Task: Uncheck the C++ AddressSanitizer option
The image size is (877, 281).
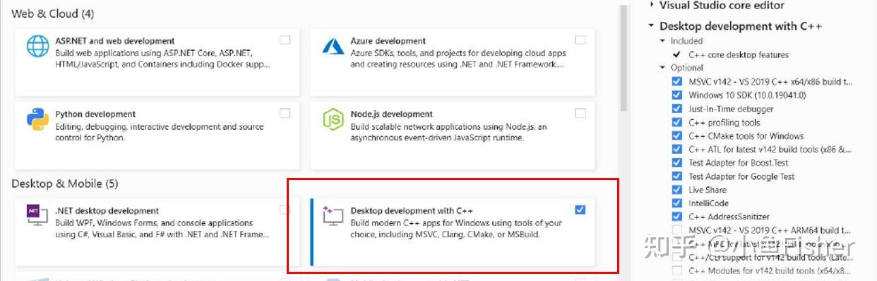Action: (677, 217)
